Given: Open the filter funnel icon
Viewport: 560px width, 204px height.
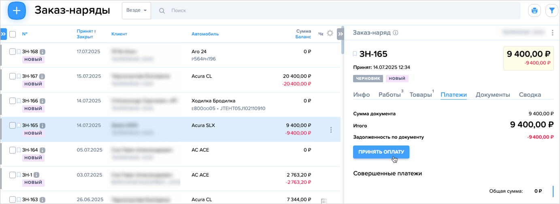Looking at the screenshot, I should click(551, 11).
